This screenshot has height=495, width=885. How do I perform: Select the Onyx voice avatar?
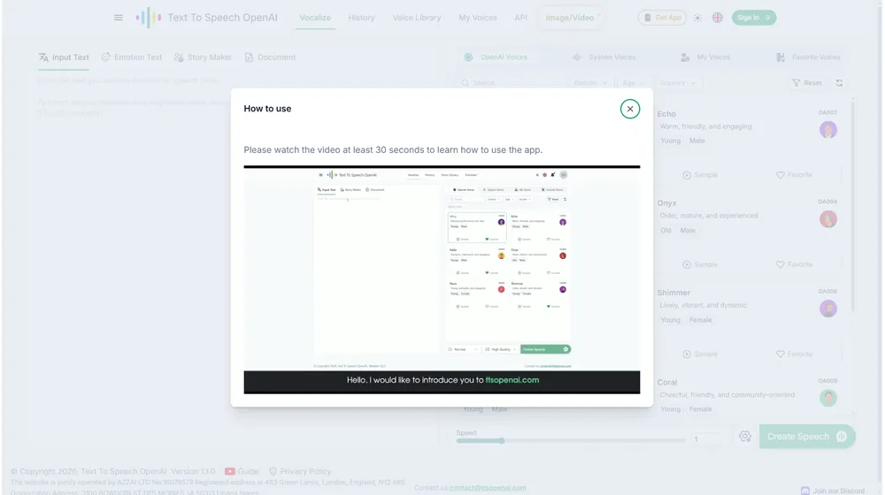[x=828, y=218]
